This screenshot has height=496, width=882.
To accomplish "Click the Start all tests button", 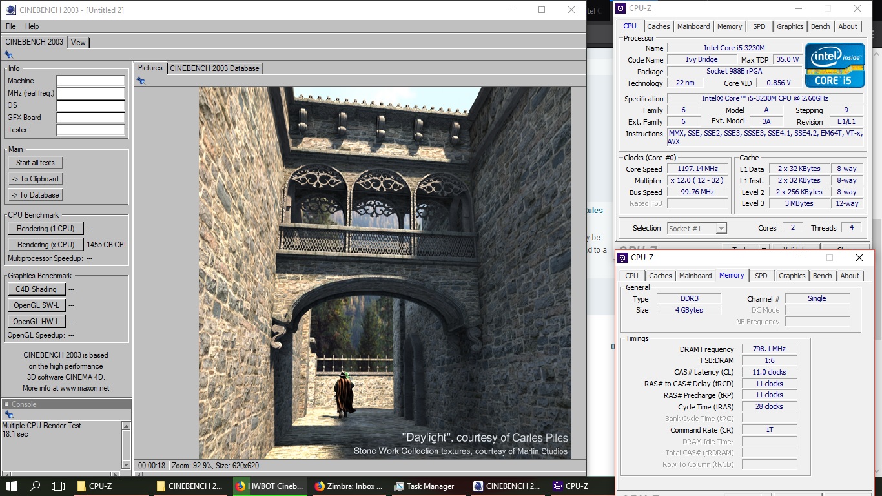I will tap(36, 163).
